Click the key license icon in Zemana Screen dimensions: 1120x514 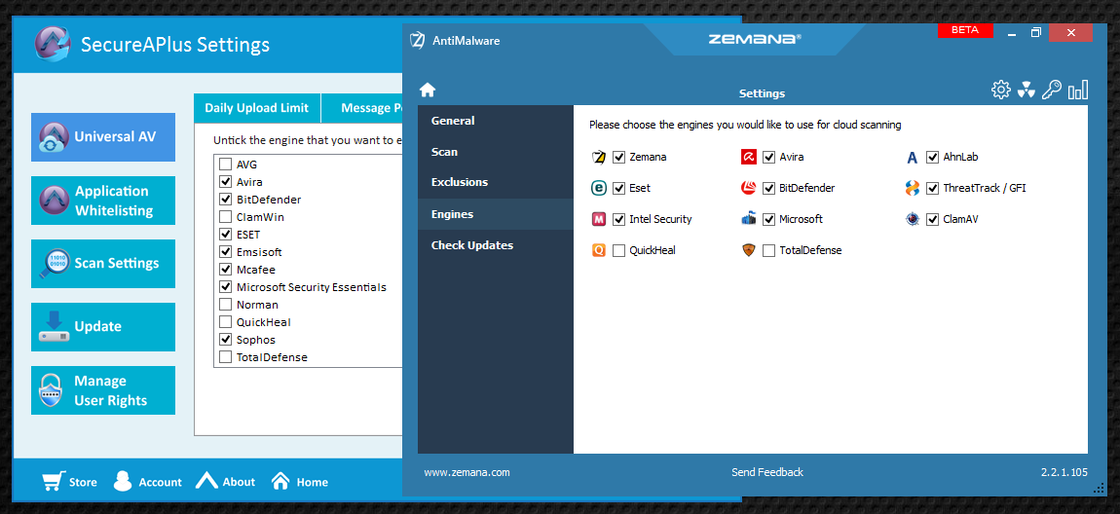tap(1051, 90)
